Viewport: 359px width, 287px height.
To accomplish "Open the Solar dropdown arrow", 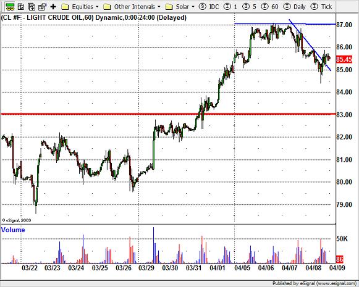I will tap(193, 7).
